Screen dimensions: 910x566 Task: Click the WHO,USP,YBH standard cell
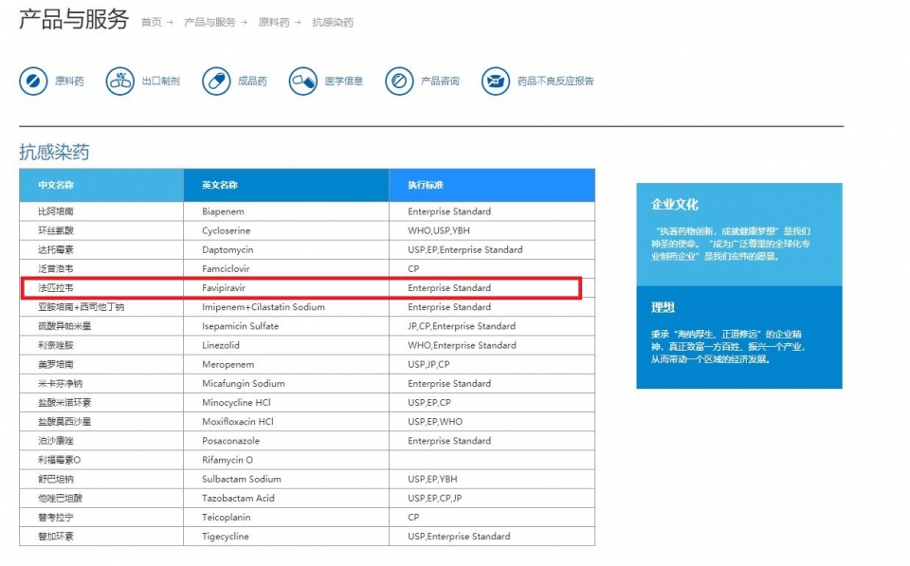pyautogui.click(x=492, y=230)
